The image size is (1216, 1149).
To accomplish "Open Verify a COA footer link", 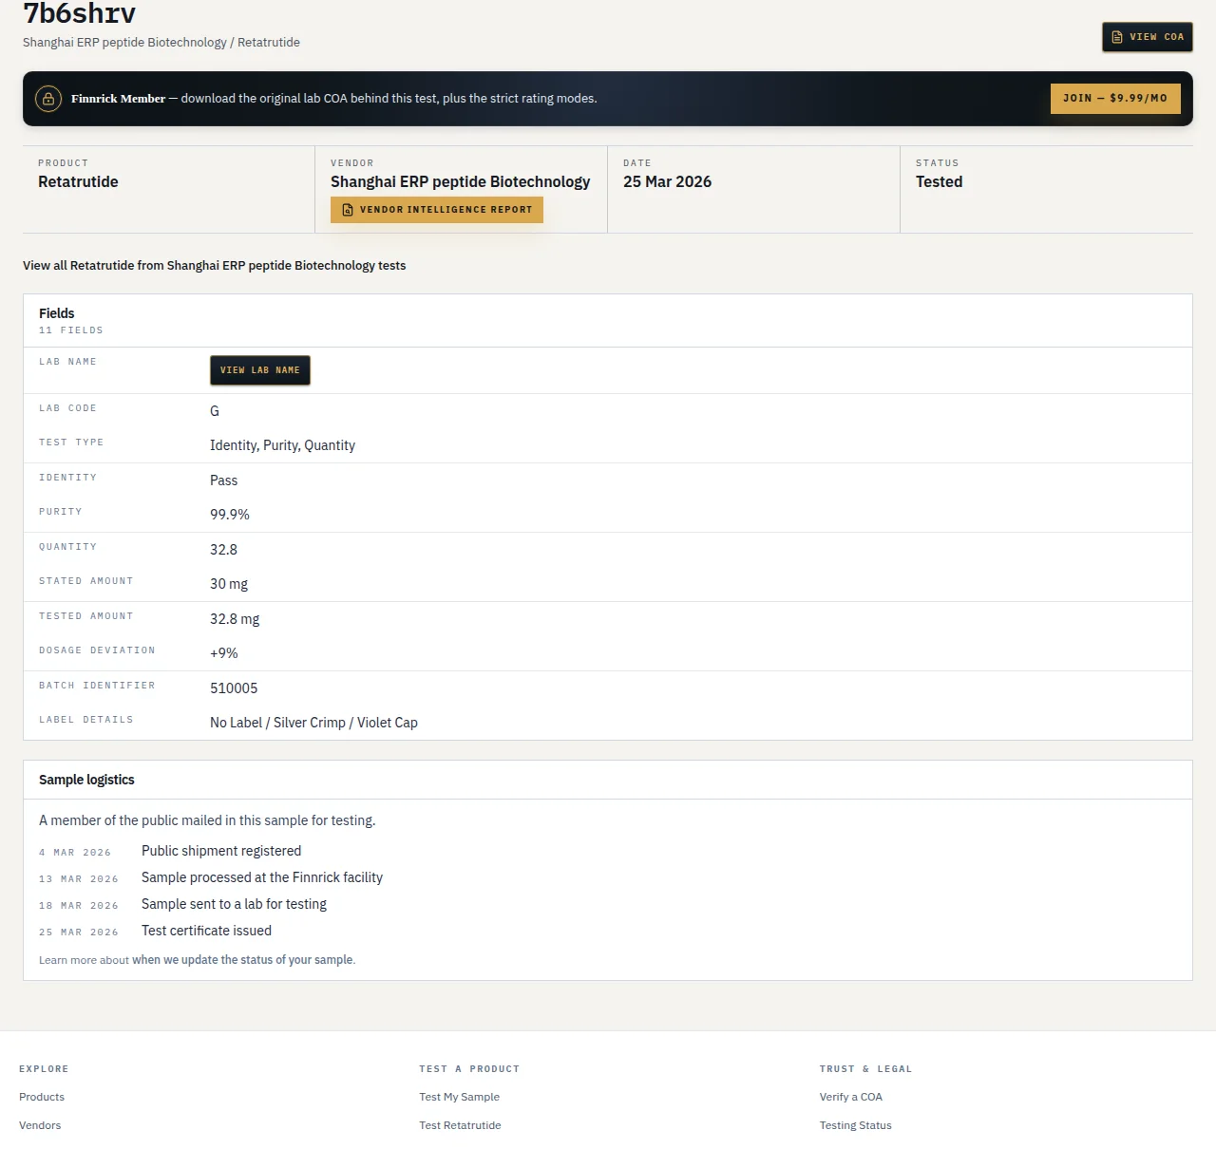I will pos(851,1097).
